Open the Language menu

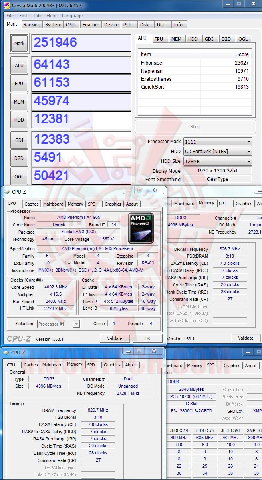(x=72, y=16)
